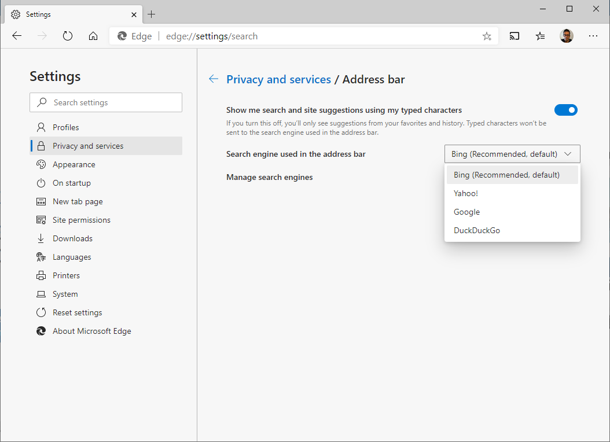Open Privacy and services in sidebar

point(106,146)
